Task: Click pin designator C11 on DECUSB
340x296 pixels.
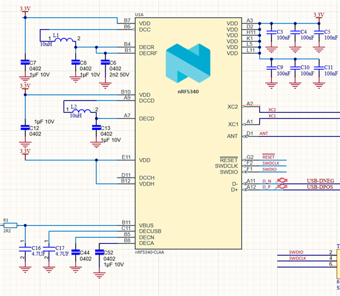Action: (126, 228)
